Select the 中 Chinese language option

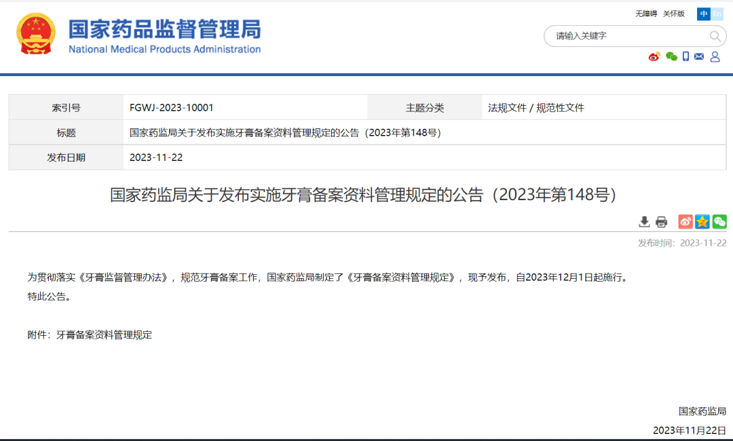(x=704, y=14)
